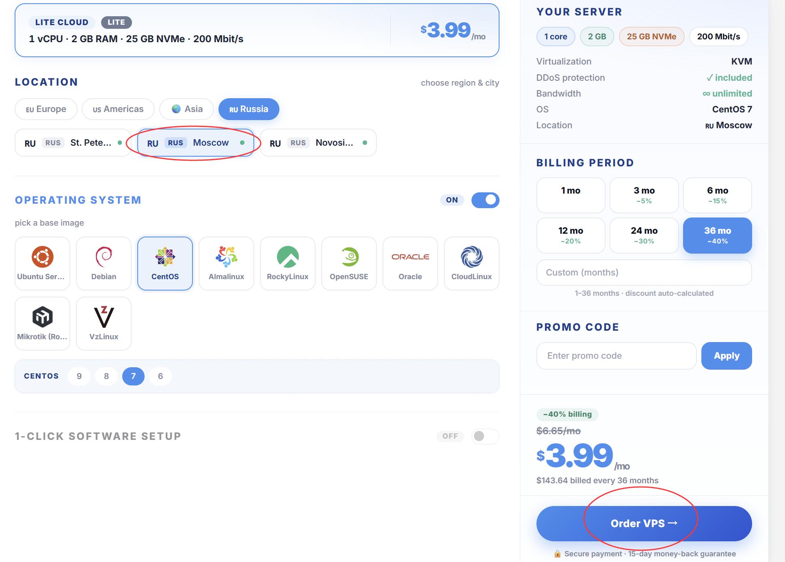Pick the Oracle Linux image
Image resolution: width=785 pixels, height=562 pixels.
[x=410, y=263]
